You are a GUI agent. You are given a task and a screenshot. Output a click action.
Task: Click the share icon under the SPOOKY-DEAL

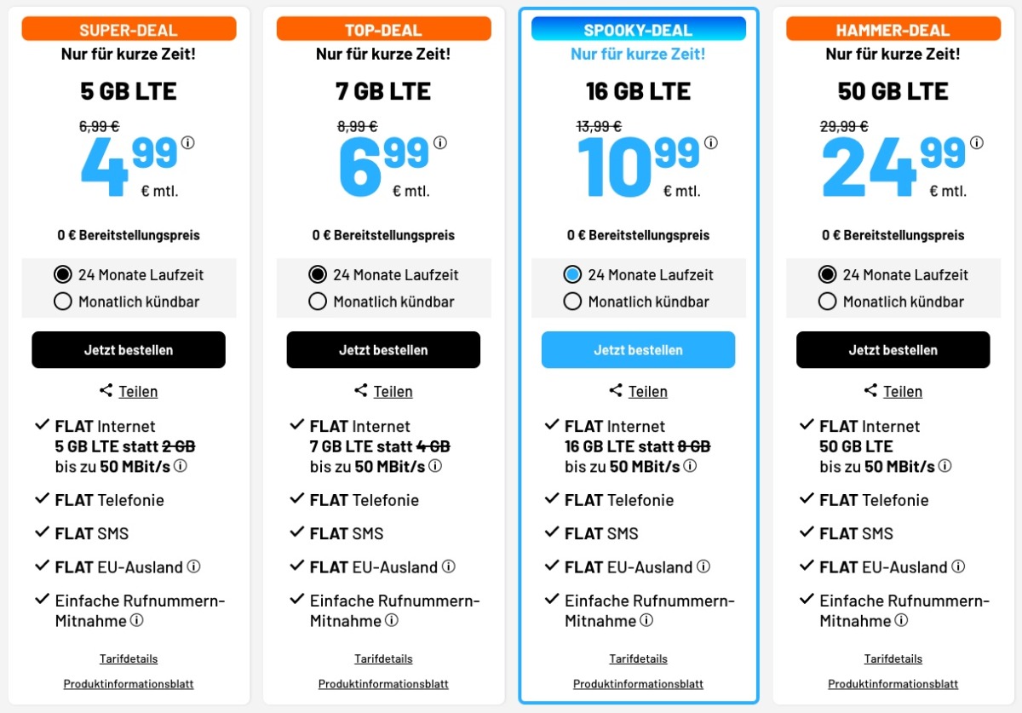(x=614, y=391)
